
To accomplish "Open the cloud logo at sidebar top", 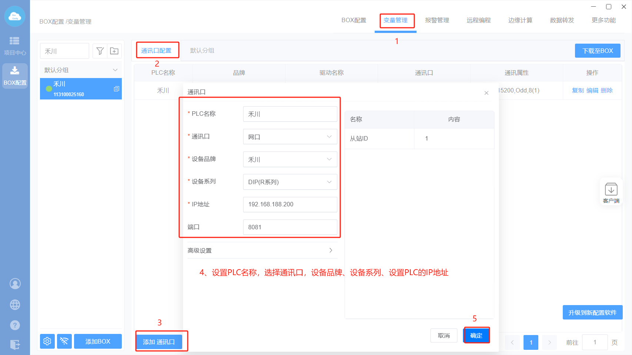I will 15,16.
